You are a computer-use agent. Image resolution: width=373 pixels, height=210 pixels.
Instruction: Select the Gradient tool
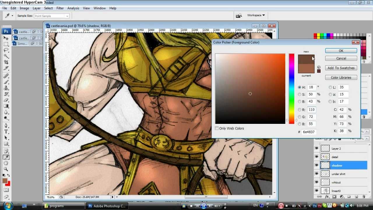[x=6, y=106]
